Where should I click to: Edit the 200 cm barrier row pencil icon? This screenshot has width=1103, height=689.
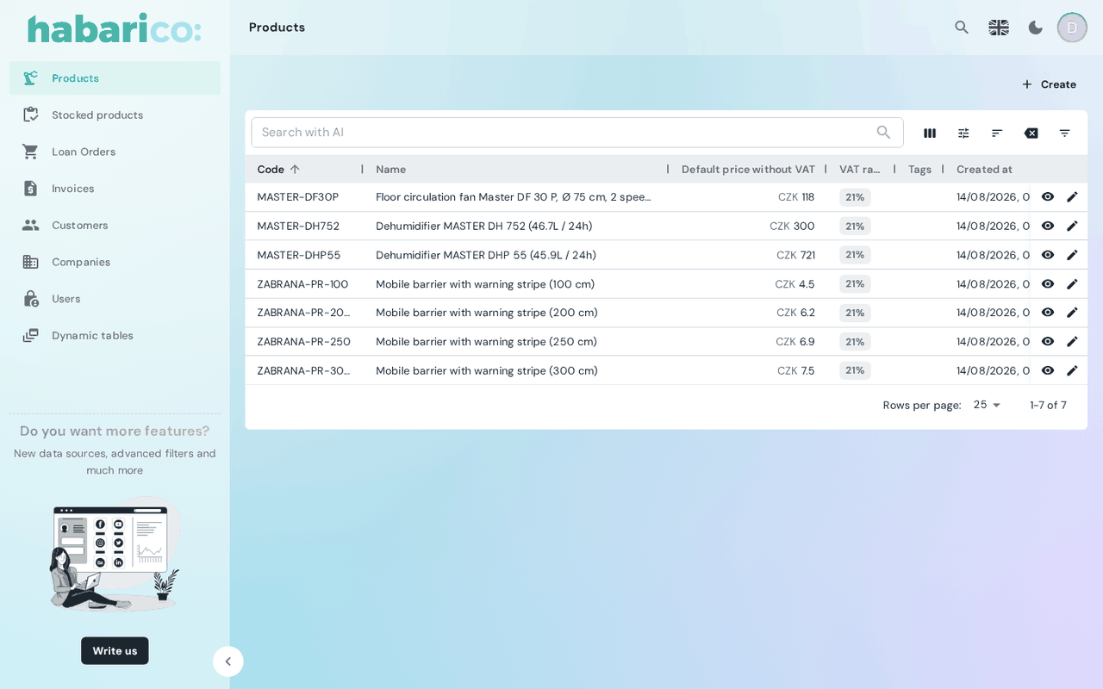pos(1072,313)
